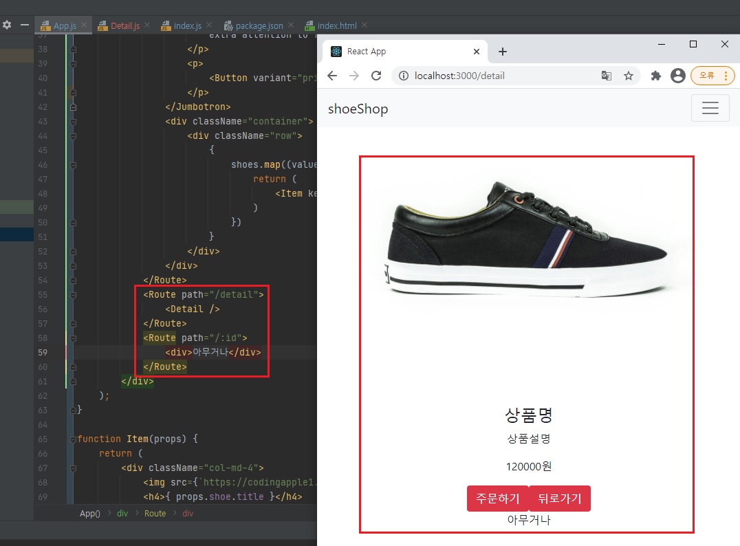Fold the container div at line 43
The image size is (740, 546).
click(73, 122)
